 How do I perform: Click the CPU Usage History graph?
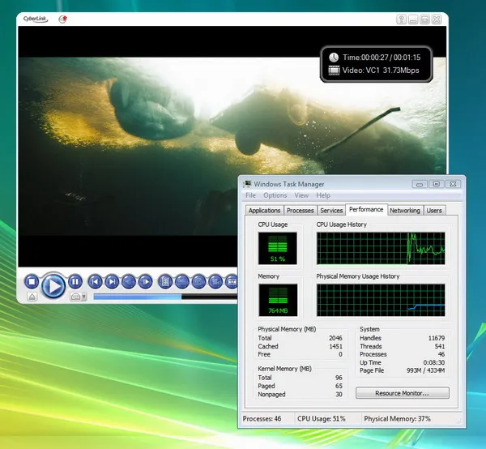point(381,248)
